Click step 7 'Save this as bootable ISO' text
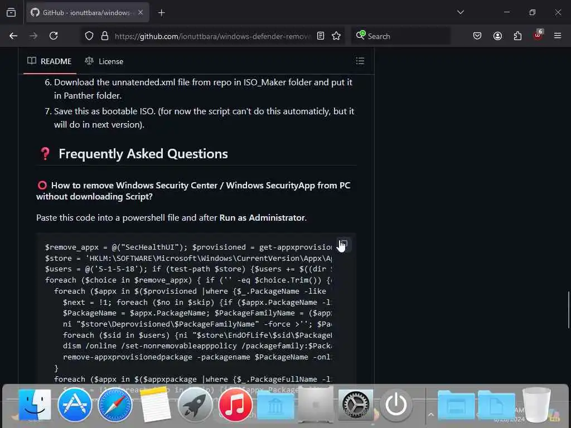This screenshot has width=571, height=428. click(x=204, y=118)
